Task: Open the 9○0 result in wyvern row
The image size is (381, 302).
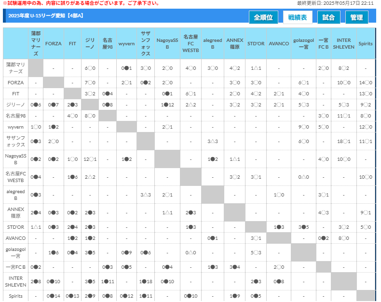Action: tap(304, 127)
